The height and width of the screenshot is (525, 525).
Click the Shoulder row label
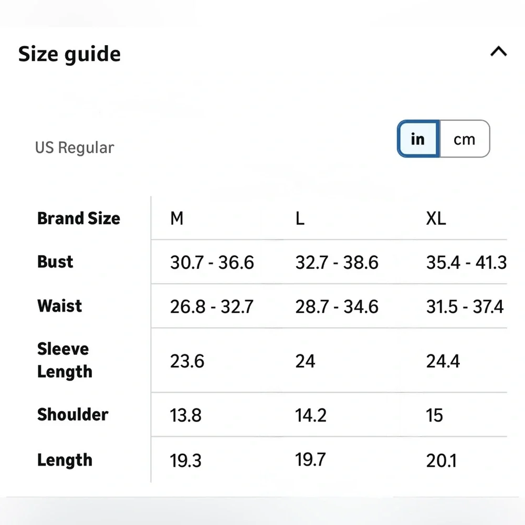[72, 415]
